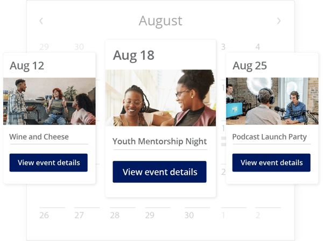Choose day 28 on the calendar
Screen dimensions: 323x241
point(115,215)
